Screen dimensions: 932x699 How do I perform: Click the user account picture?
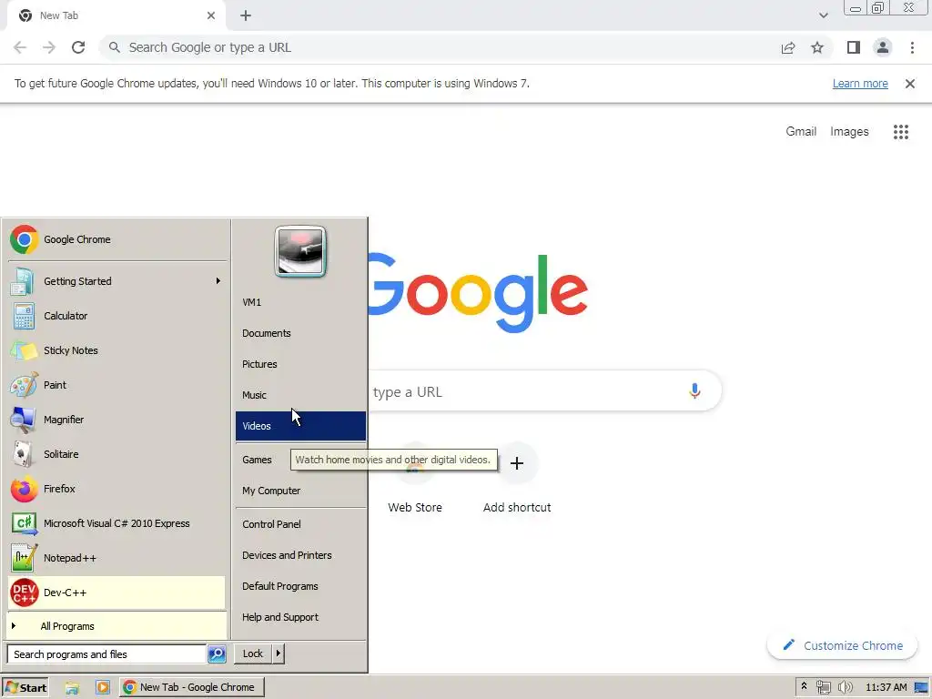[300, 251]
